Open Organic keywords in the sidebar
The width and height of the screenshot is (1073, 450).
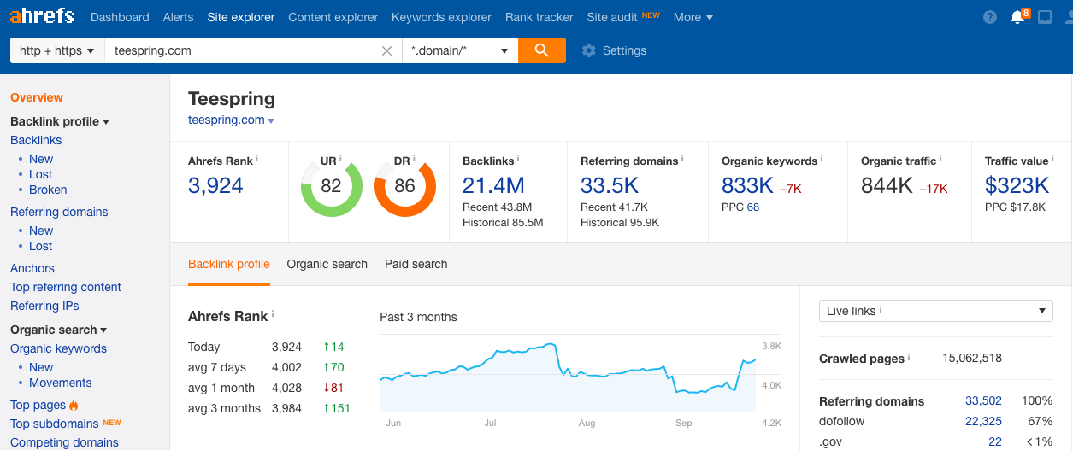click(58, 348)
